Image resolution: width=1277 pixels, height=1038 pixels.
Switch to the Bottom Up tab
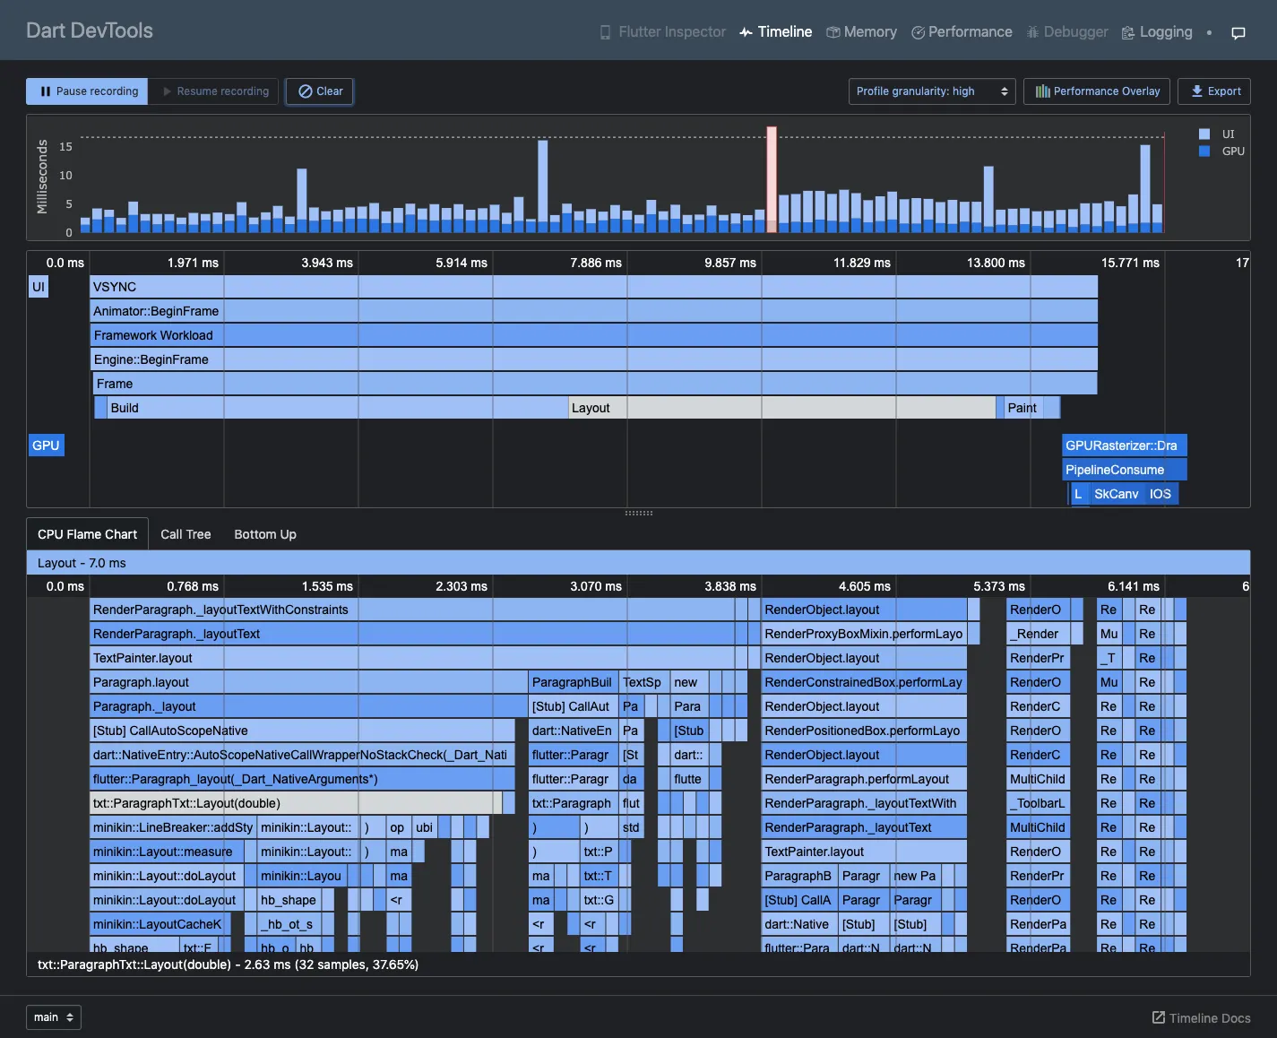click(265, 534)
